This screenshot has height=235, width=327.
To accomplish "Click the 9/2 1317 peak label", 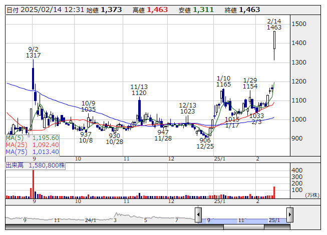I will point(34,52).
